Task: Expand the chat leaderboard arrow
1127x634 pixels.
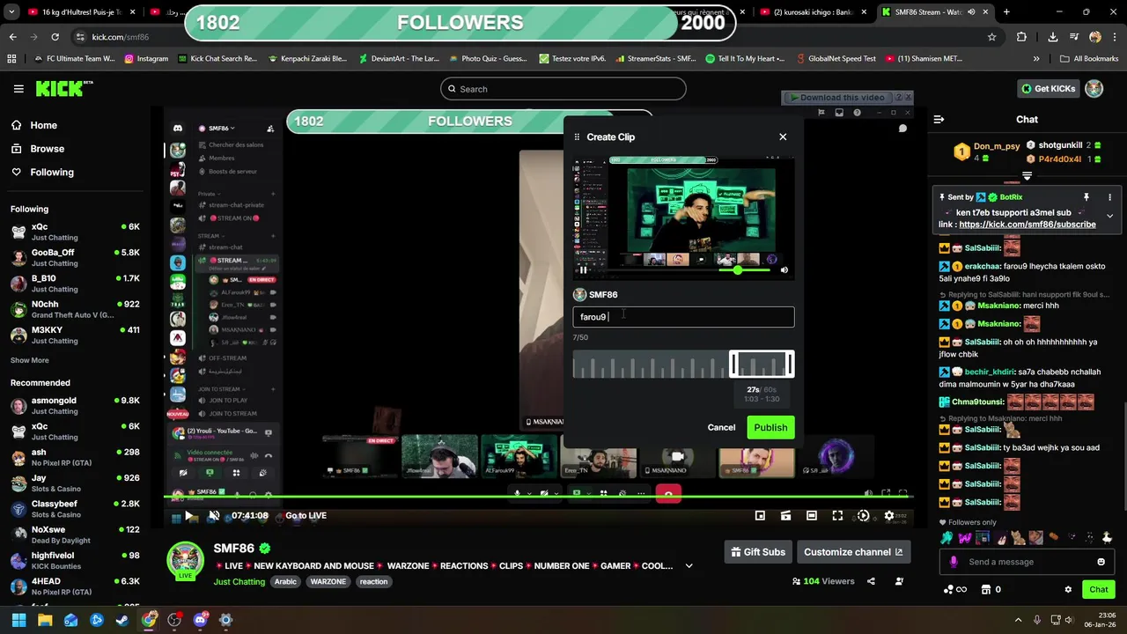Action: [1027, 176]
